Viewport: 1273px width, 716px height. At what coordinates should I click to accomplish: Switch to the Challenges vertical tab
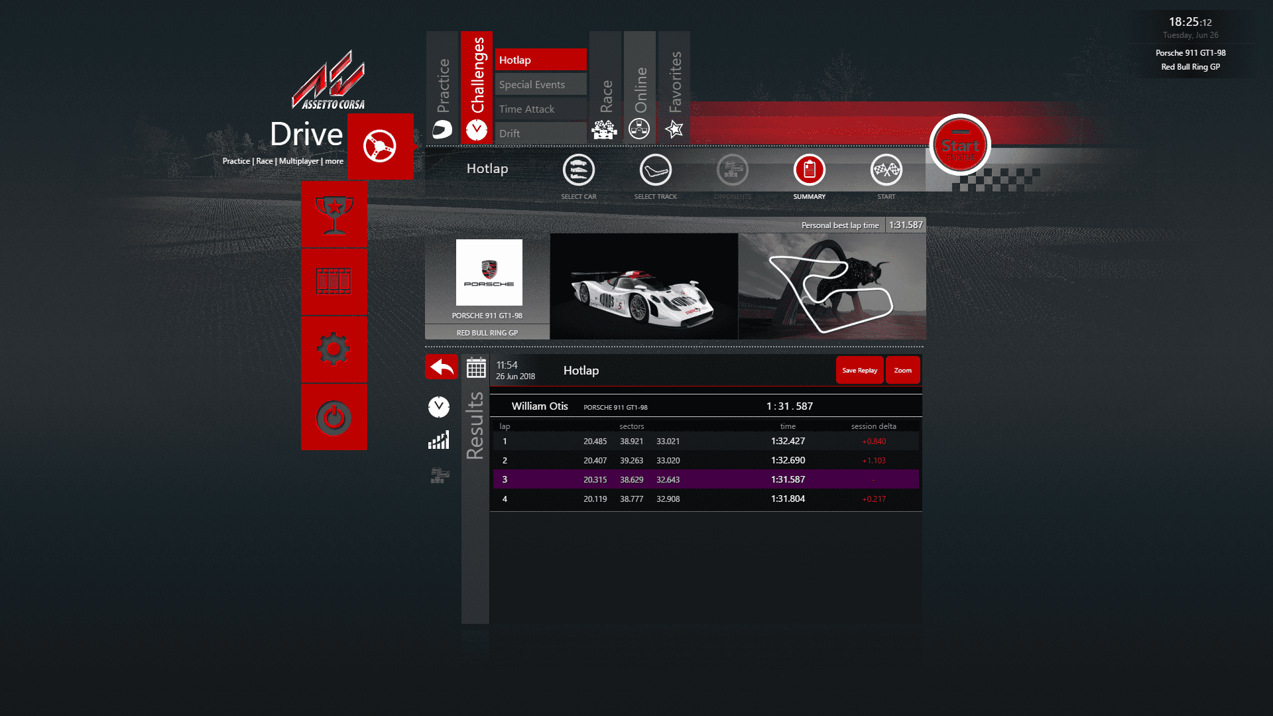pos(477,87)
